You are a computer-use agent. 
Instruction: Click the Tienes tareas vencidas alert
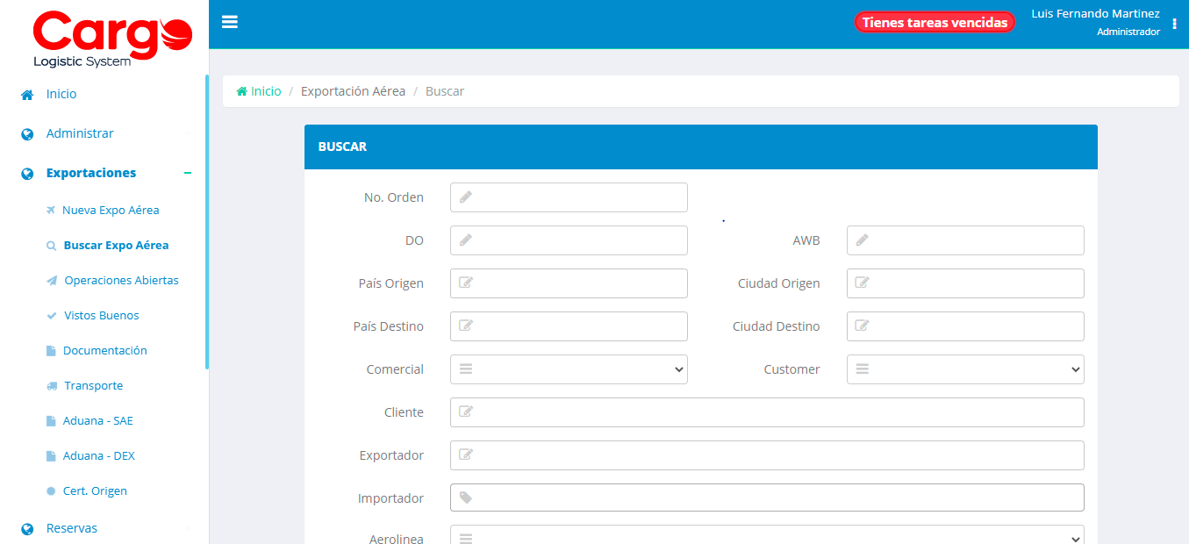pos(934,22)
